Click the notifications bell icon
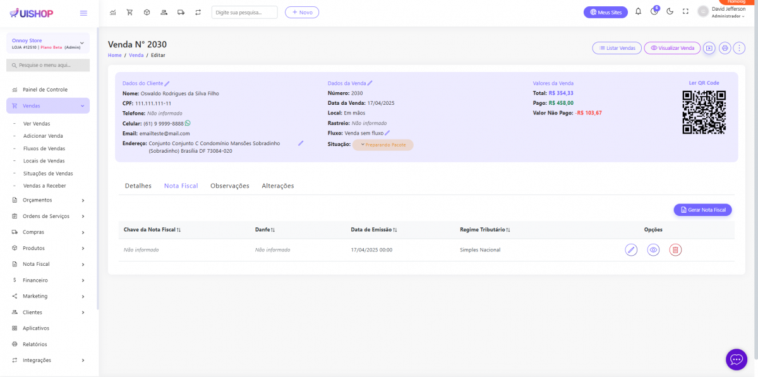 coord(638,12)
